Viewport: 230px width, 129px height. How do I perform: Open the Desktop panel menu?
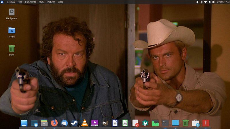click(11, 2)
